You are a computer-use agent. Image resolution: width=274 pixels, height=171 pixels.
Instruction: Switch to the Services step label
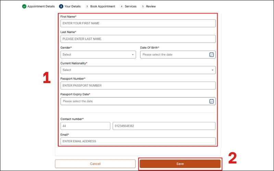click(130, 6)
